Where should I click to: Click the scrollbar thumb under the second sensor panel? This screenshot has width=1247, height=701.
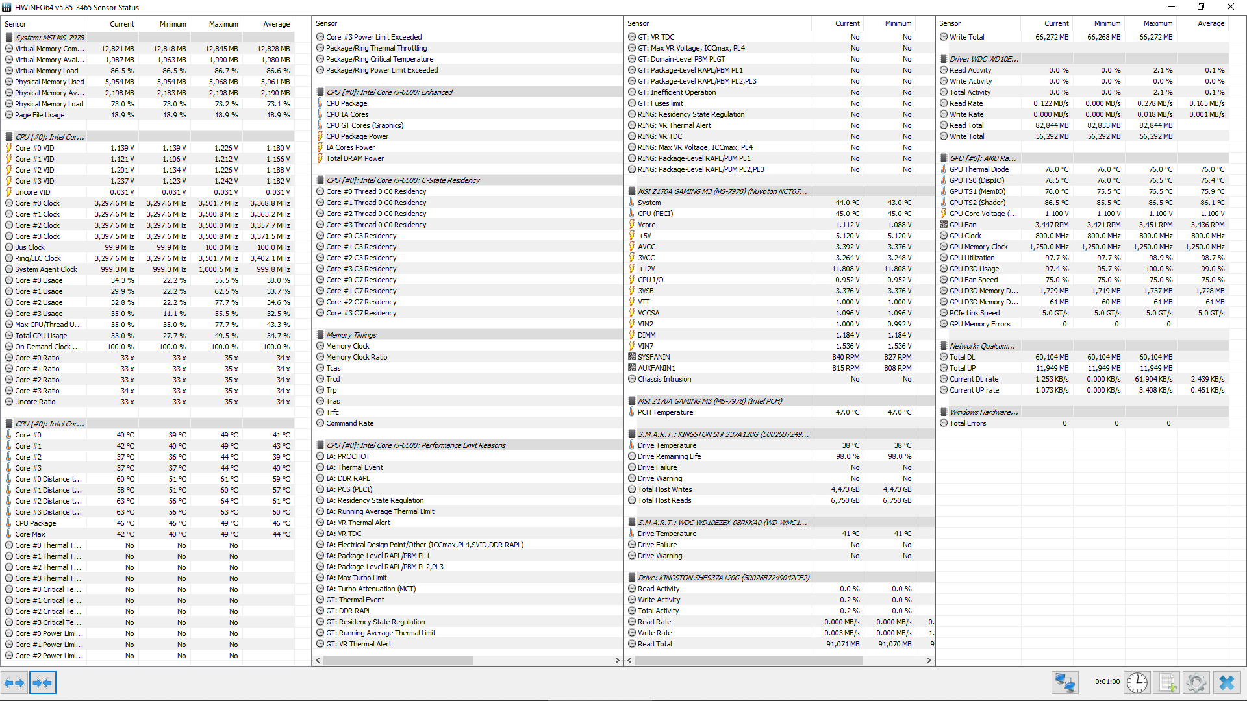(x=397, y=660)
